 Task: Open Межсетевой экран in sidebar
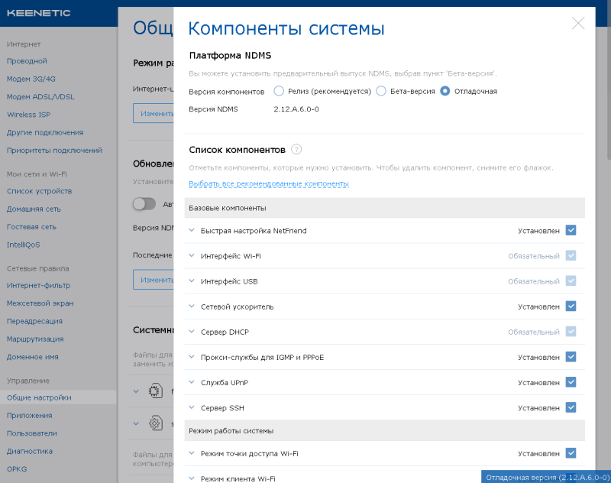40,303
